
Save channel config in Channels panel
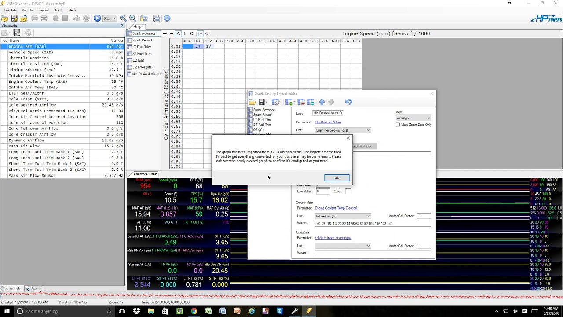pyautogui.click(x=17, y=33)
